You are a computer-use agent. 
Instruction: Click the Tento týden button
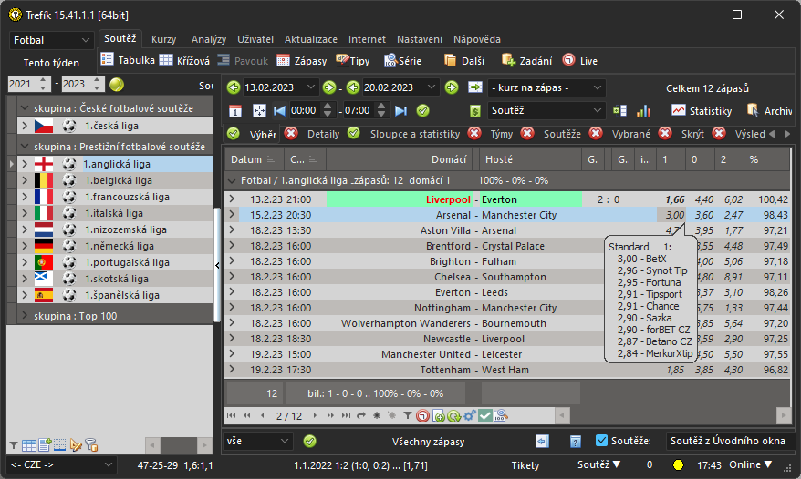[51, 63]
